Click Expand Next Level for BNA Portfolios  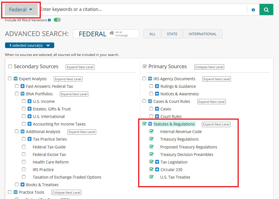(x=74, y=94)
